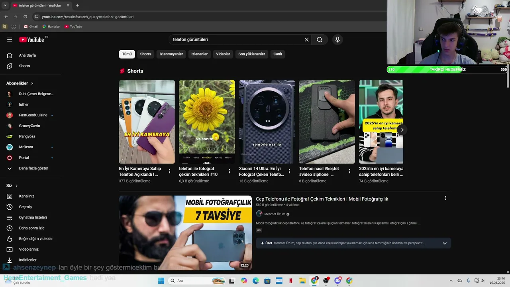
Task: Open Cep Telefonu ile Fotoğraf Çekim Teknikleri title
Action: click(322, 199)
